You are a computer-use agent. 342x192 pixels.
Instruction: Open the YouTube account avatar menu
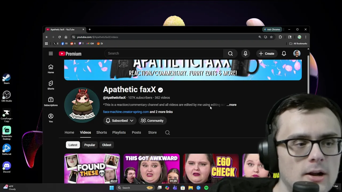click(x=297, y=53)
